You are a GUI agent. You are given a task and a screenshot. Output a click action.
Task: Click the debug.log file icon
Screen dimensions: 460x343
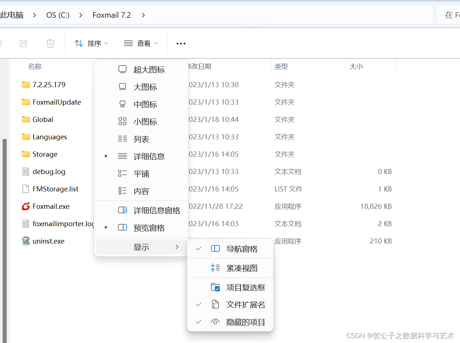[x=26, y=171]
